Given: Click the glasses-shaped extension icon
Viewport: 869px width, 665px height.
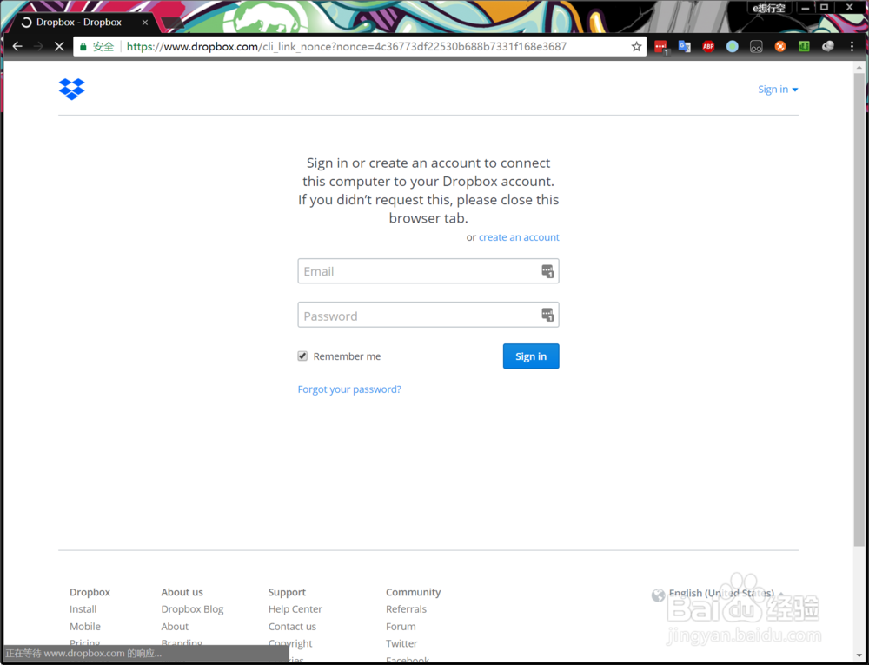Looking at the screenshot, I should coord(756,47).
